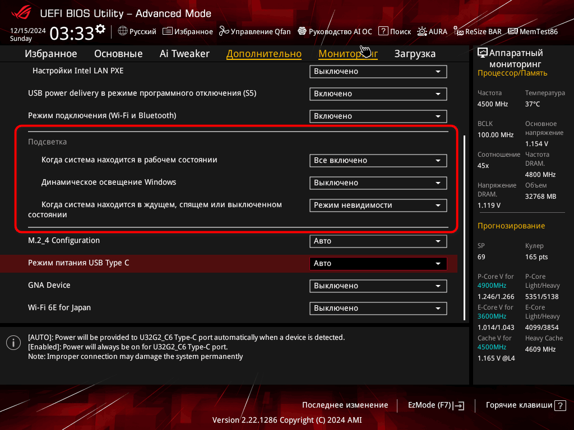This screenshot has height=430, width=574.
Task: Click the 3600MHz E-Core value
Action: pyautogui.click(x=492, y=316)
